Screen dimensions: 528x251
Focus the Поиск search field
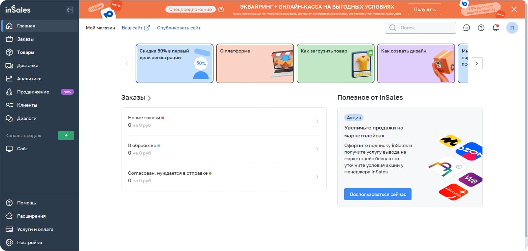(x=420, y=28)
